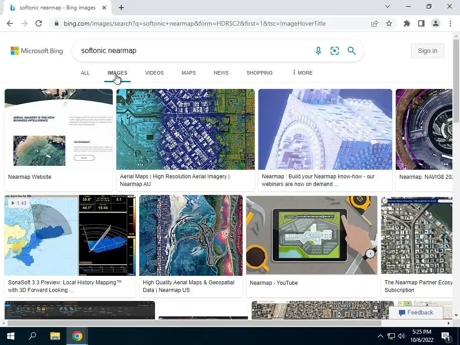This screenshot has height=345, width=460.
Task: Switch to the ALL tab
Action: coord(85,73)
